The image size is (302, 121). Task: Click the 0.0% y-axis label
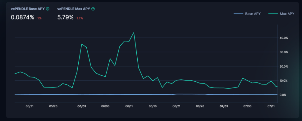285,95
